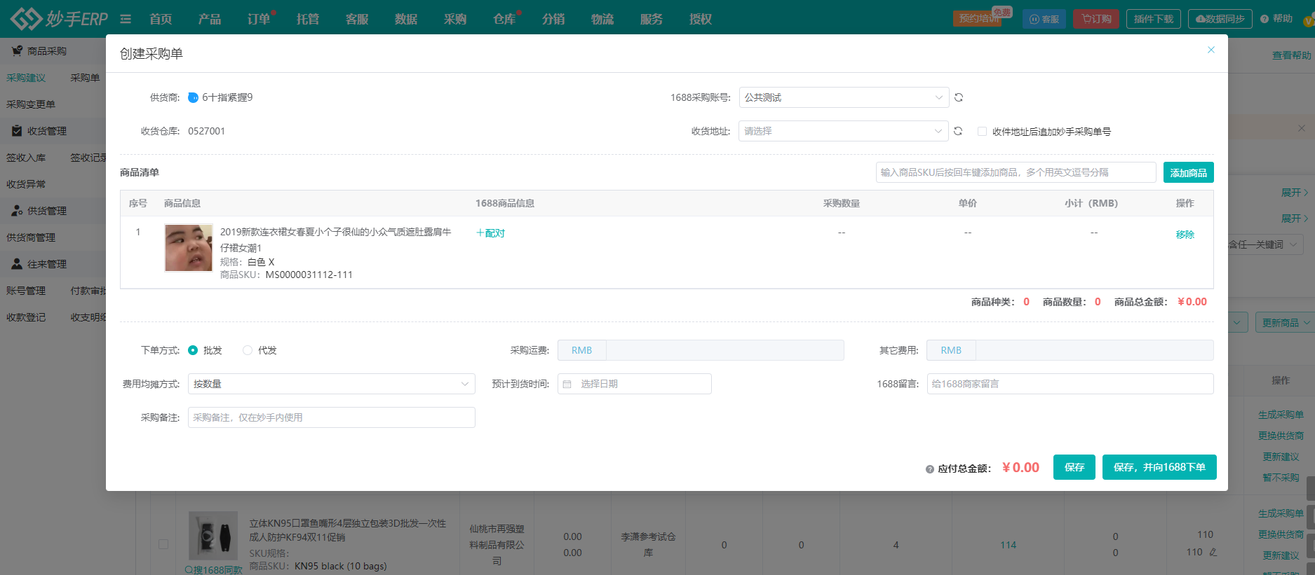The image size is (1315, 575).
Task: Expand the second 展开 filter row
Action: point(1294,219)
